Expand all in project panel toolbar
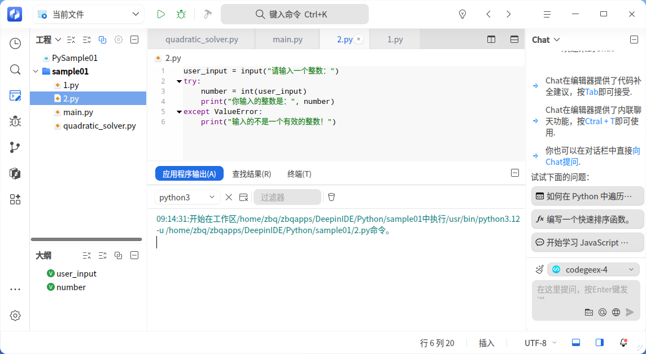 [86, 40]
